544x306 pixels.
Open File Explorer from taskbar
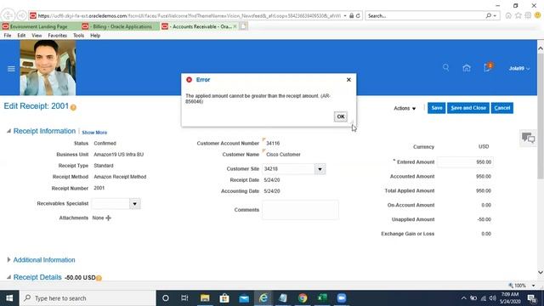pos(205,298)
